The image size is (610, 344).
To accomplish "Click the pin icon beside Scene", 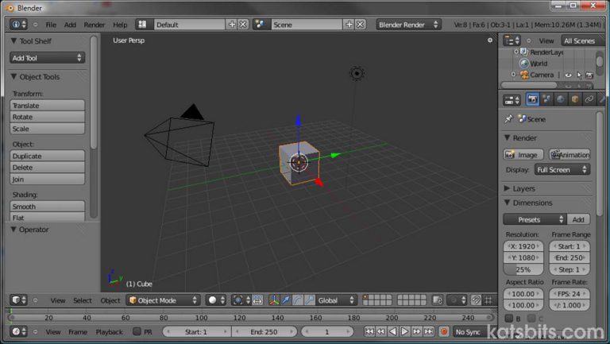I will (508, 119).
